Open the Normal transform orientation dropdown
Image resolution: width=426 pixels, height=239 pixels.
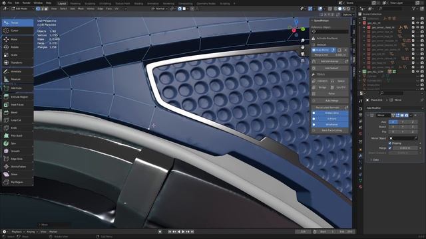pos(159,9)
